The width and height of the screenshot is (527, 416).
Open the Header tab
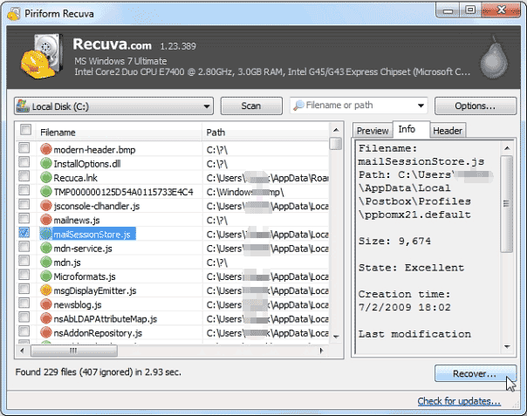448,131
